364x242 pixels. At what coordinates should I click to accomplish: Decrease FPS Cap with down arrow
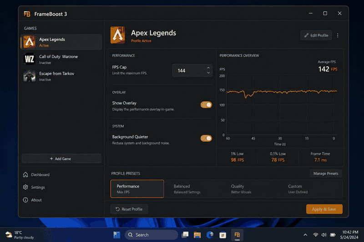click(208, 73)
